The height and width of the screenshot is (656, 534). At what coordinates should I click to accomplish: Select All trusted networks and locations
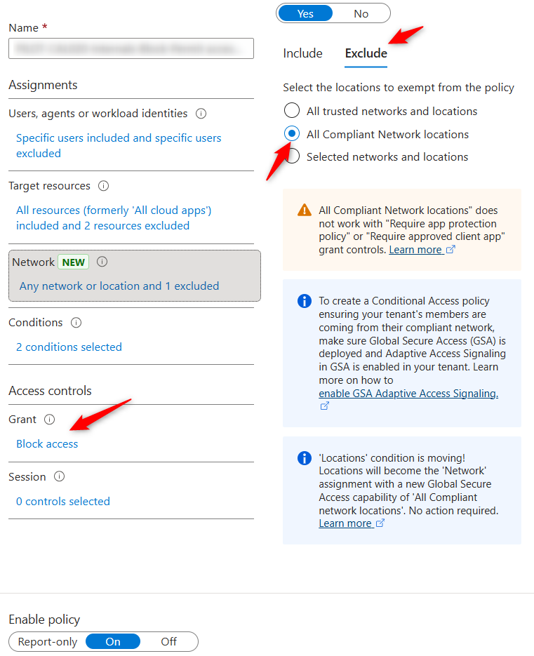point(292,111)
